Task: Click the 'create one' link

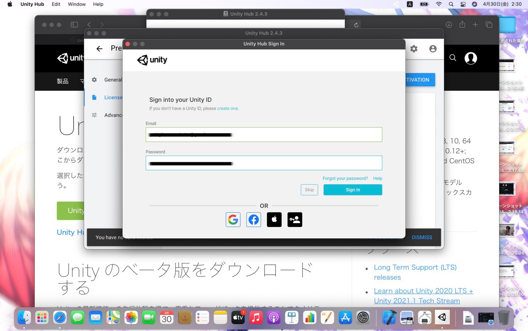Action: [228, 108]
